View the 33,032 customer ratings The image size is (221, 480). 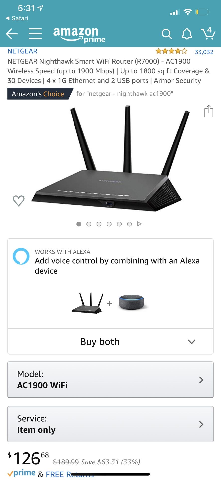click(x=204, y=52)
